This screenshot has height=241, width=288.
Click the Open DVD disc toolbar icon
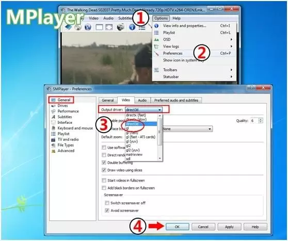coord(78,27)
